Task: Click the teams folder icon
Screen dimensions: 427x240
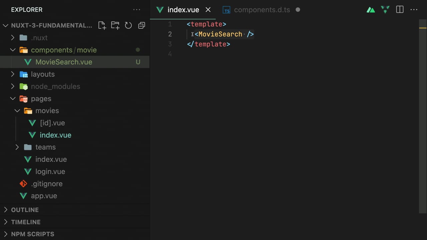Action: coord(28,147)
